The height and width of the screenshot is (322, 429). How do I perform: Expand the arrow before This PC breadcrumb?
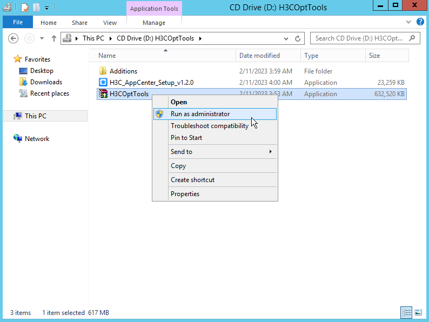click(77, 38)
